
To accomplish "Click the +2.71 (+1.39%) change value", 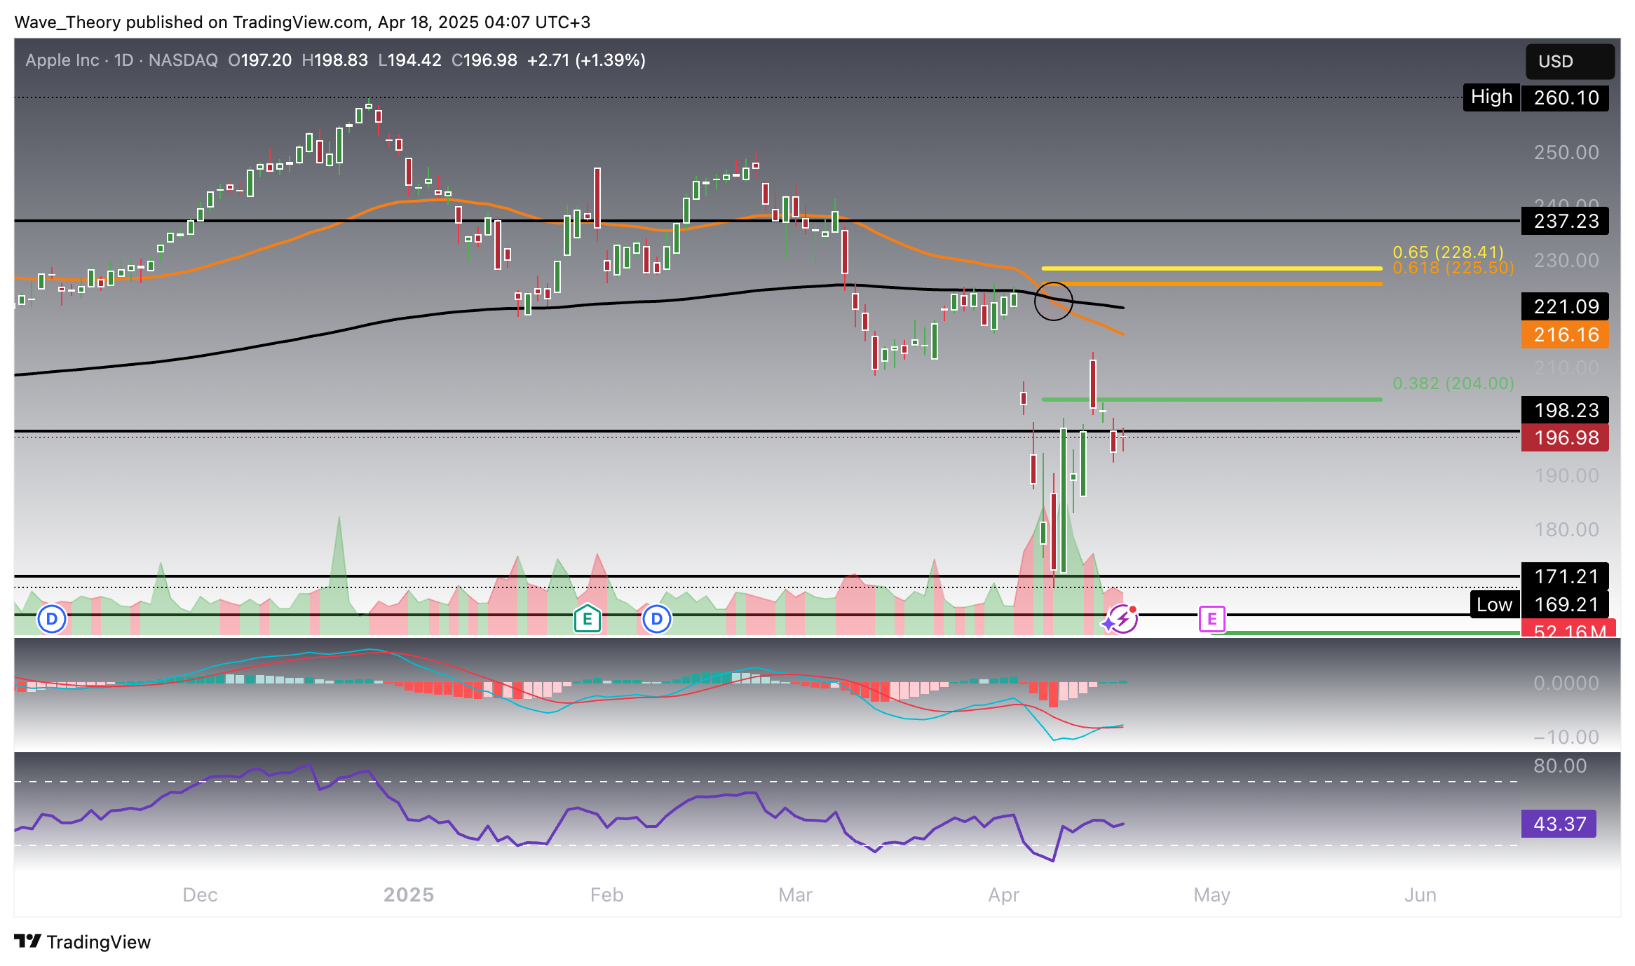I will [586, 60].
